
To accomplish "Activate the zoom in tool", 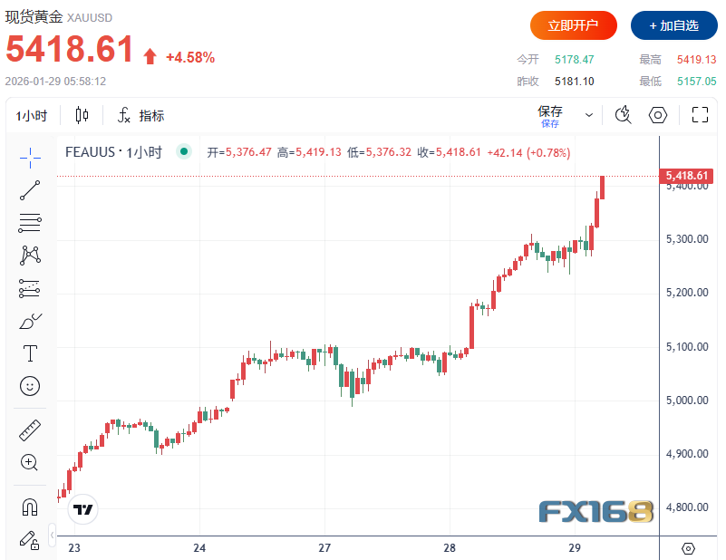I will (x=30, y=462).
